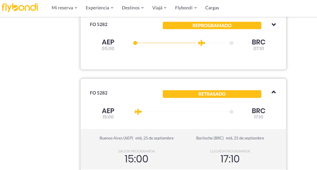This screenshot has height=170, width=317.
Task: Click the airplane icon on the rescheduled flight
Action: (x=202, y=43)
